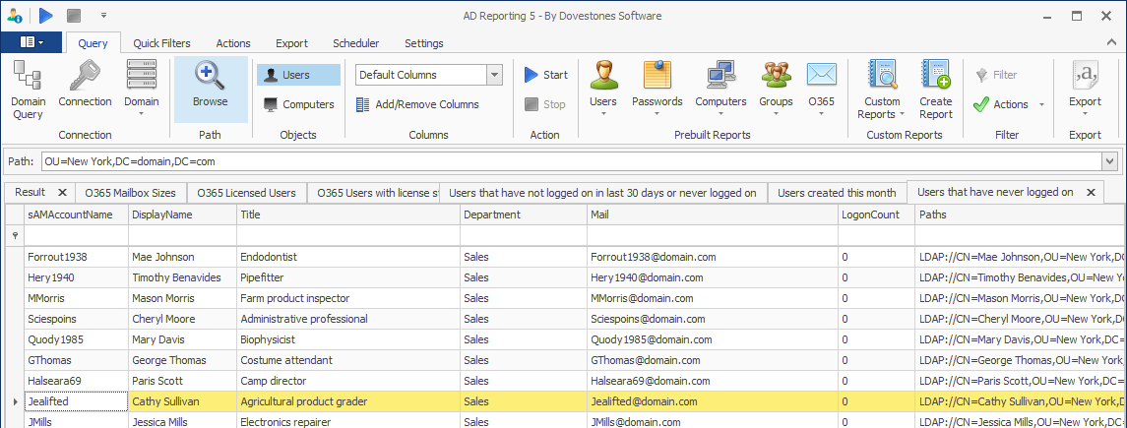
Task: Sort by DisplayName column header
Action: click(x=182, y=214)
